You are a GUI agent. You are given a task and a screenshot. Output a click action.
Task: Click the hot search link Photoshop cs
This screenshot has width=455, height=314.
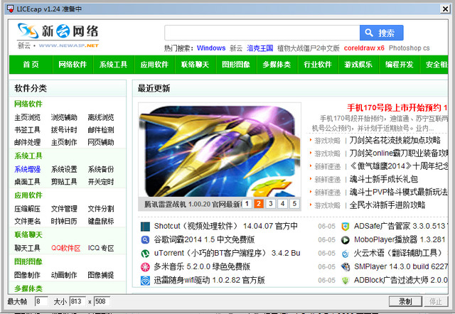[x=409, y=48]
